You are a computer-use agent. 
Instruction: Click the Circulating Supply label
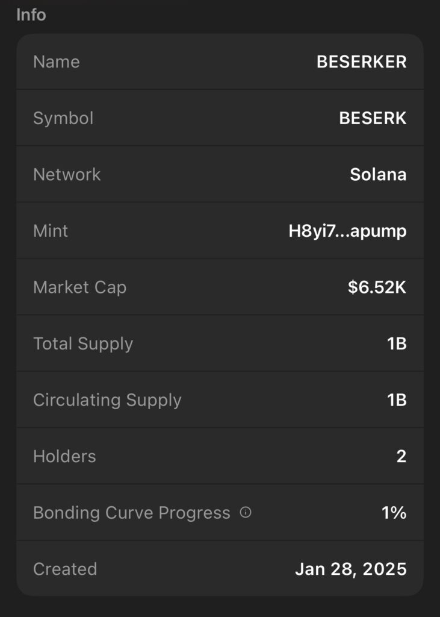click(107, 400)
